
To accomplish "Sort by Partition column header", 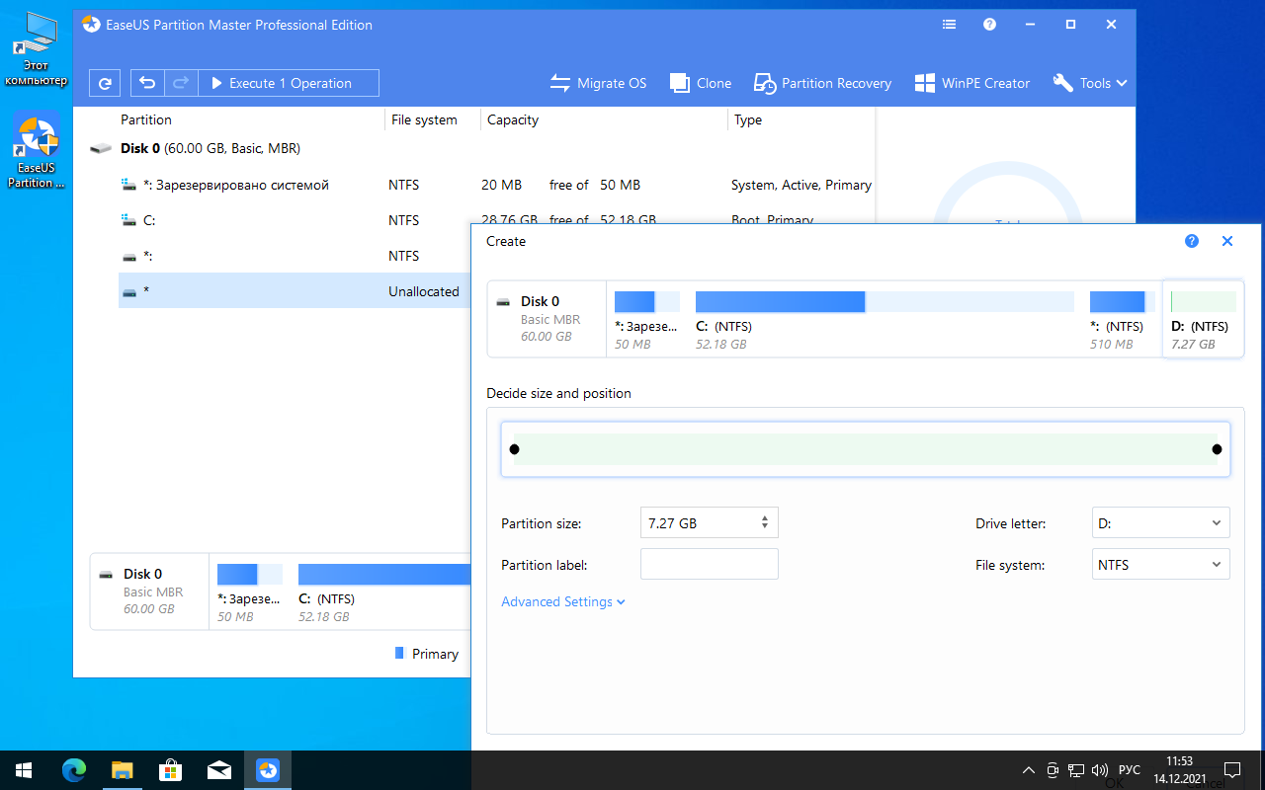I will click(146, 119).
